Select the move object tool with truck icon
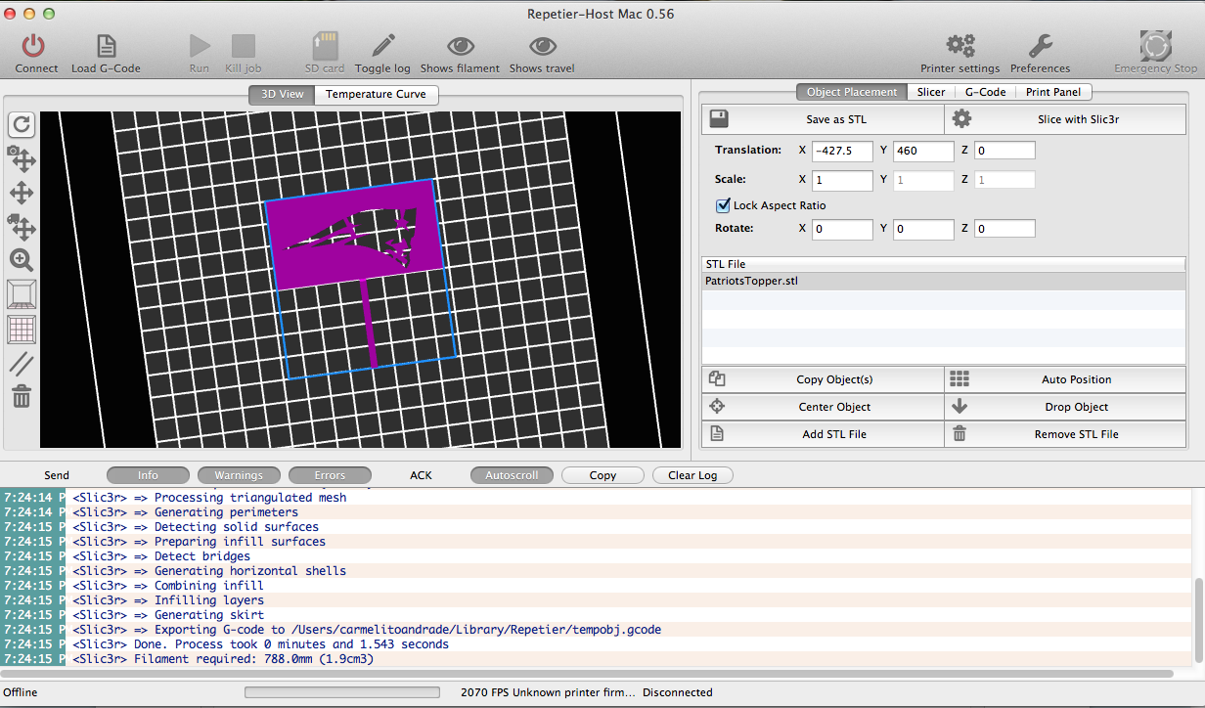Viewport: 1205px width, 708px height. point(22,227)
